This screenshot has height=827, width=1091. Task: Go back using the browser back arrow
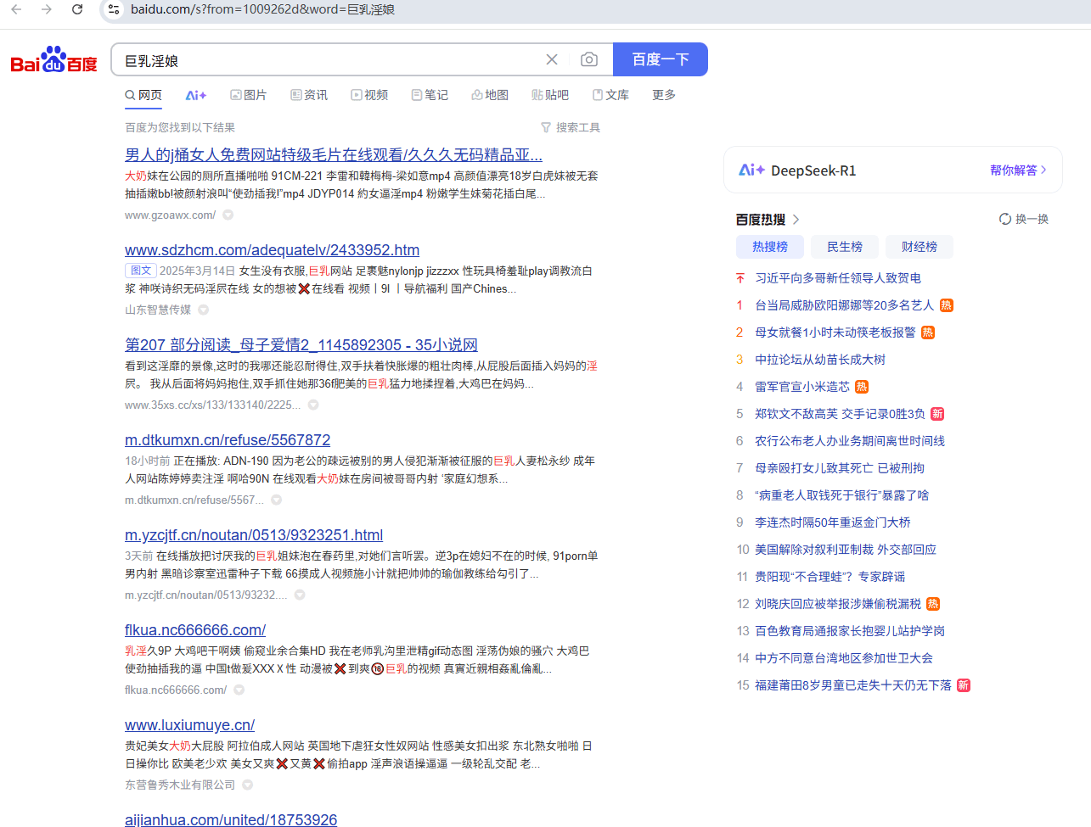tap(16, 9)
